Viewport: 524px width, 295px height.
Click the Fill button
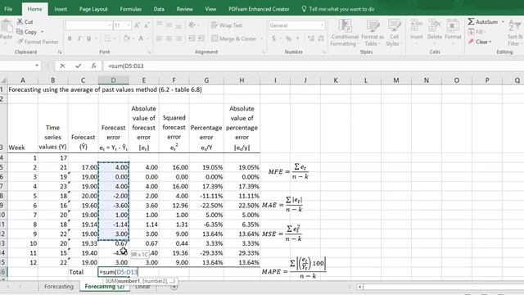[477, 32]
